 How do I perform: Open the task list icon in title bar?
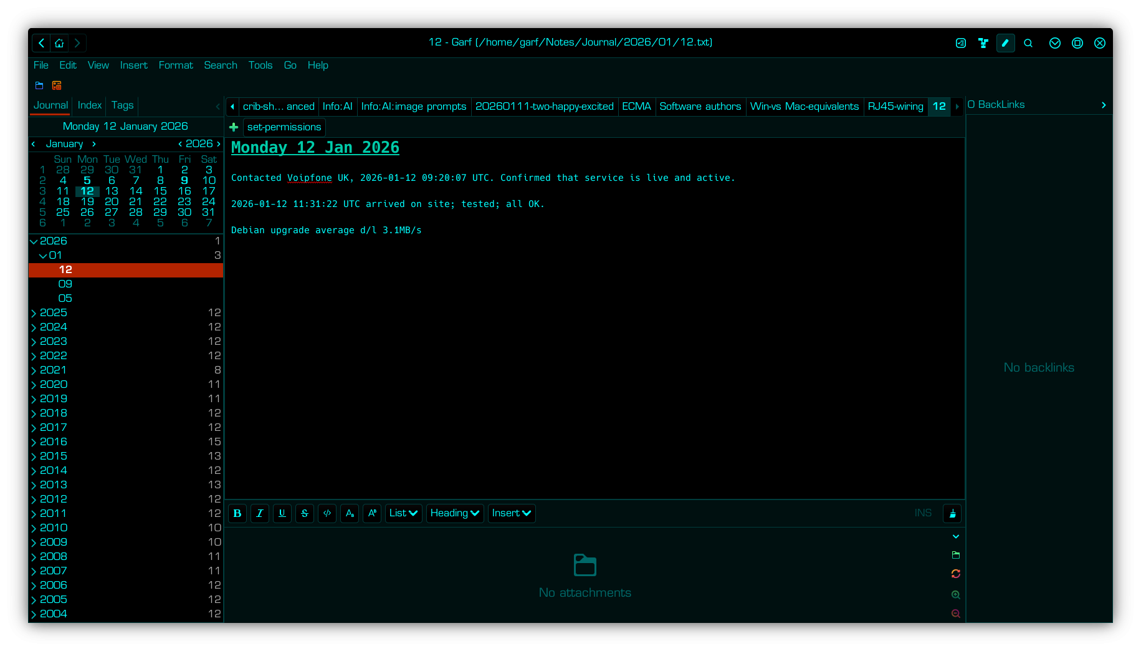[x=960, y=43]
